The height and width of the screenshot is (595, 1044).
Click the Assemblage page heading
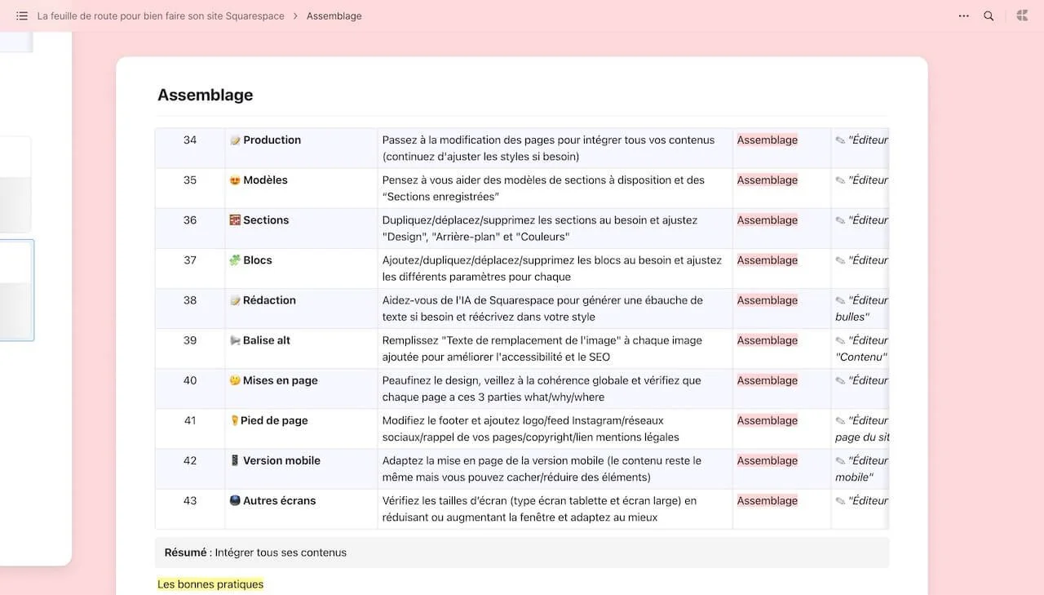205,95
